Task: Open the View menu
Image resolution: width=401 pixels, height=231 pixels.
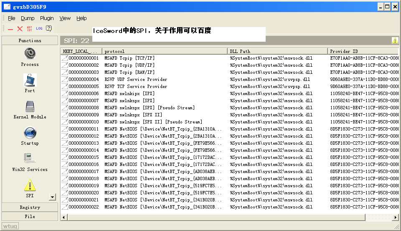Action: (x=65, y=18)
